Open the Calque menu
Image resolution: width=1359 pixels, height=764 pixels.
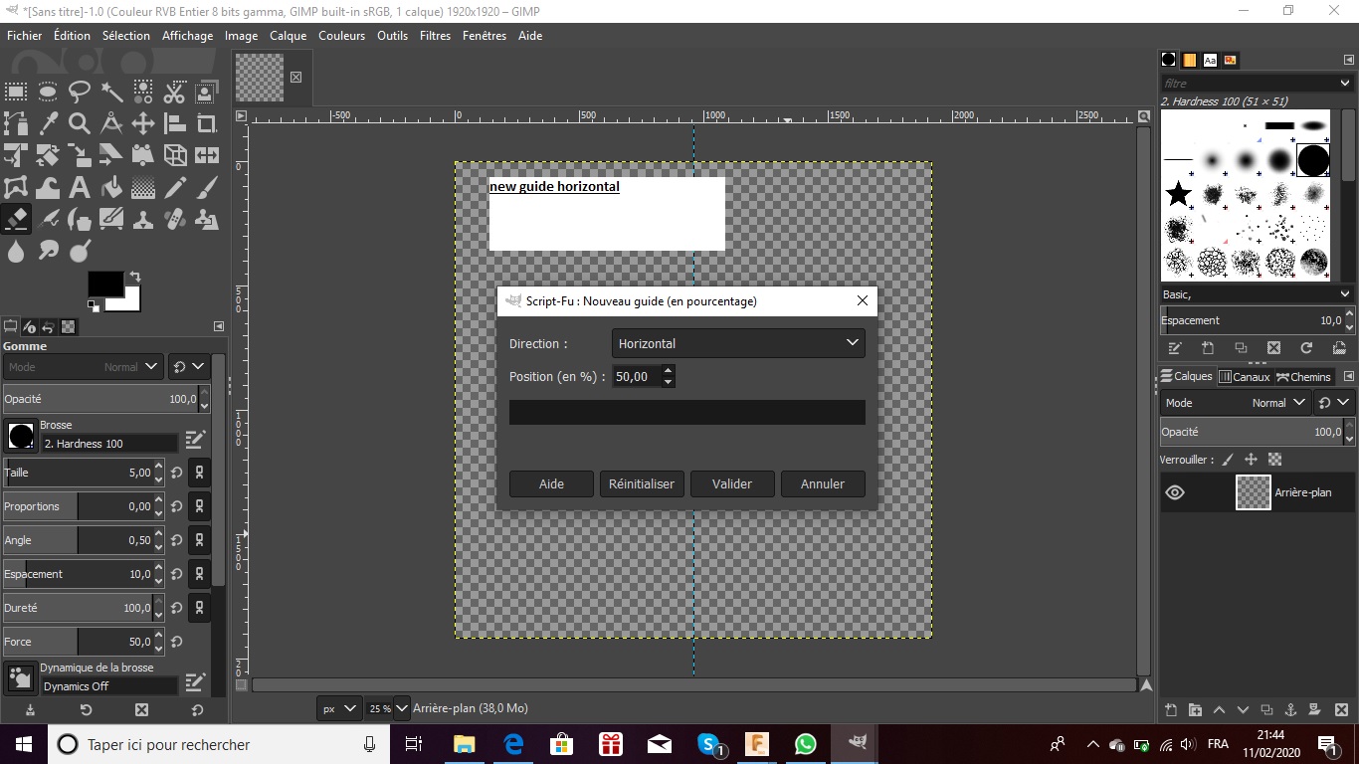click(x=289, y=36)
